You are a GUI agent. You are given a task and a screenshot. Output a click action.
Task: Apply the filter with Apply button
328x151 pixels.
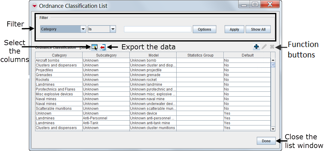pyautogui.click(x=234, y=29)
